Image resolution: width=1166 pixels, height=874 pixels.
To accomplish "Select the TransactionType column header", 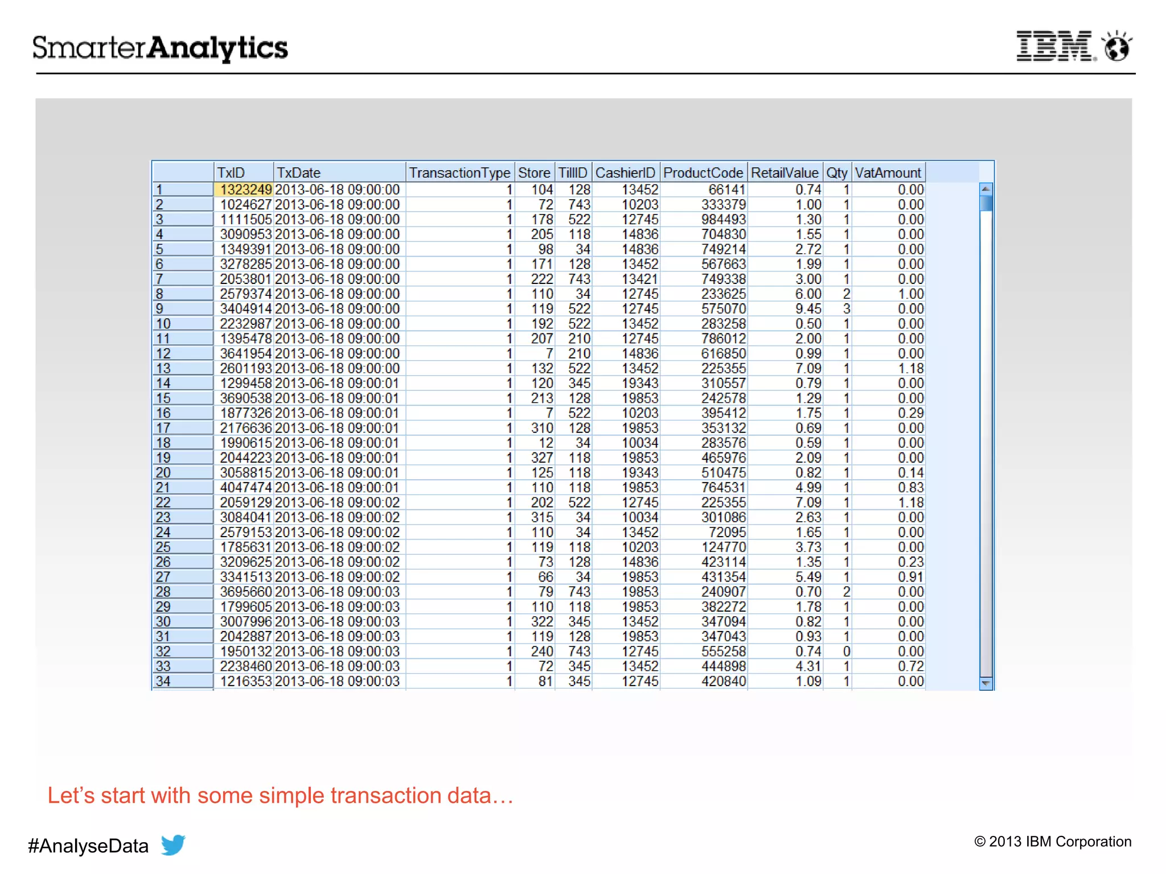I will pos(460,172).
